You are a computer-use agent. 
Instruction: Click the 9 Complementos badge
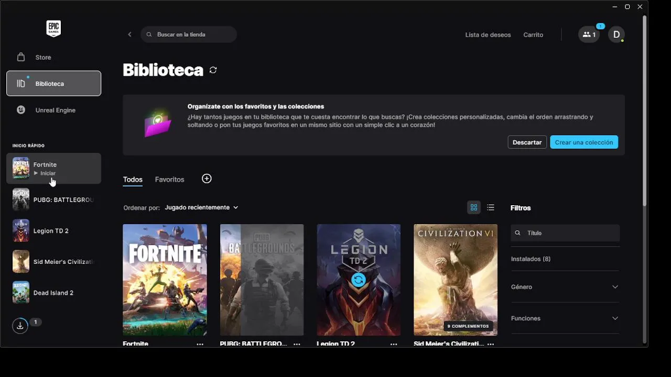coord(468,326)
